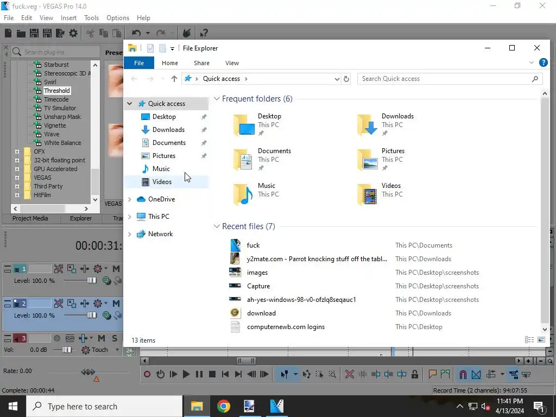
Task: Collapse the Frequent folders section
Action: [x=217, y=99]
